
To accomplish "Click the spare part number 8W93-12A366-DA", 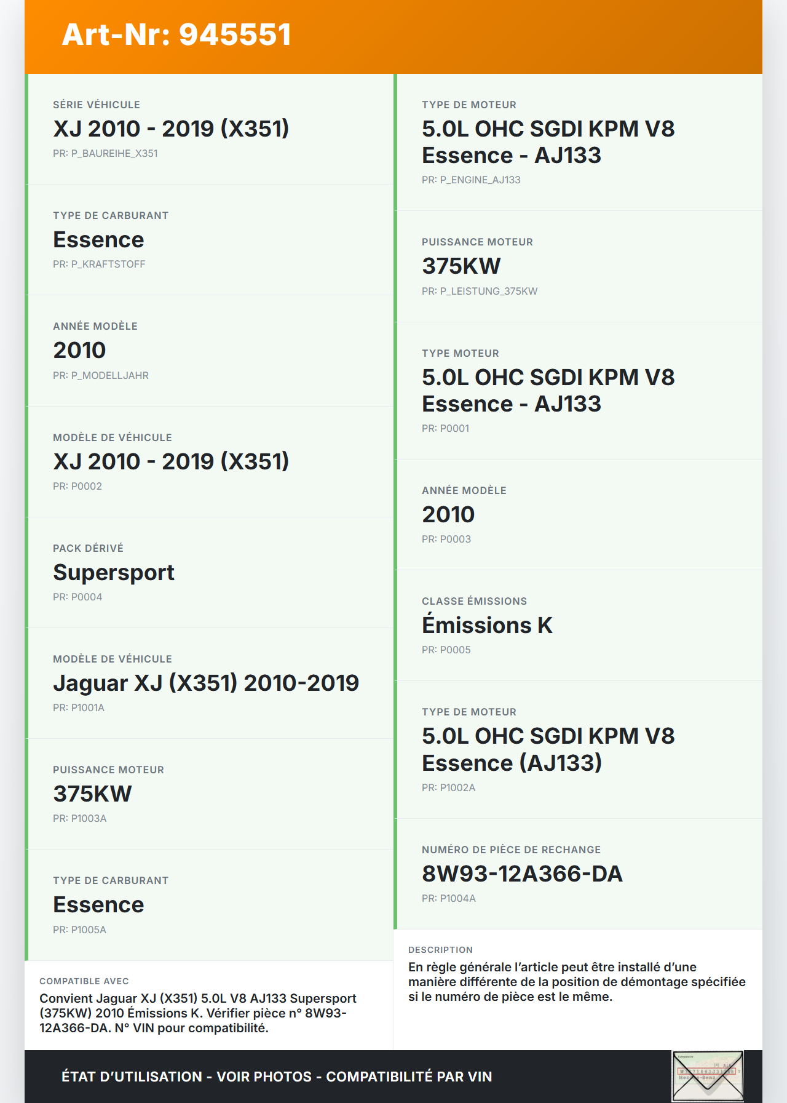I will coord(522,874).
